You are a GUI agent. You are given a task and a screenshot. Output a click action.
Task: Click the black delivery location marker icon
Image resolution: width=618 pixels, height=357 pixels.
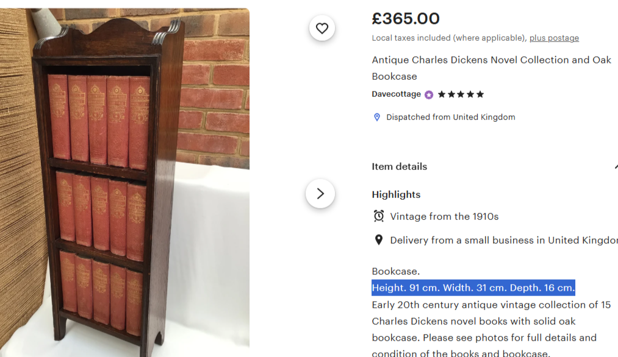coord(379,240)
